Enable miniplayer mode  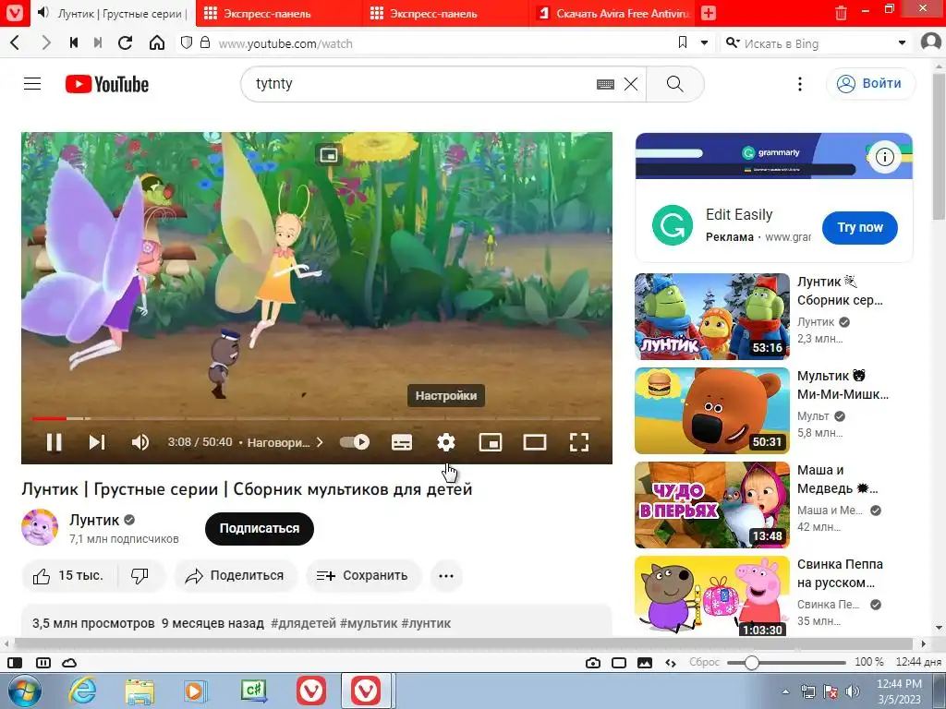[x=491, y=442]
